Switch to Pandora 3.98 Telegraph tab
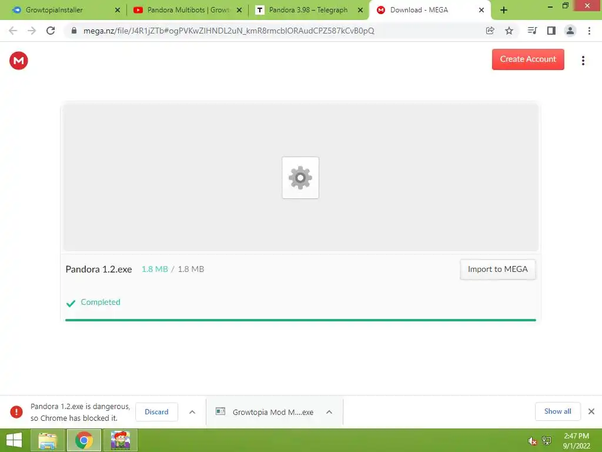The image size is (602, 452). pos(308,10)
